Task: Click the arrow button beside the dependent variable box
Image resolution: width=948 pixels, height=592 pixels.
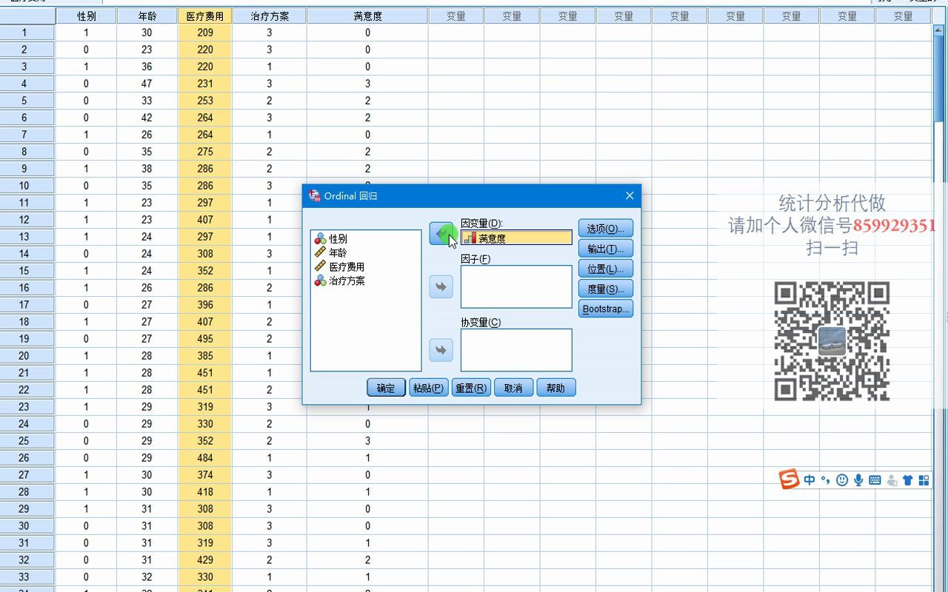Action: pos(441,234)
